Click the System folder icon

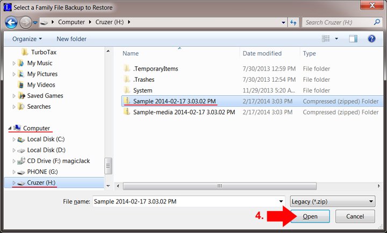coord(127,90)
